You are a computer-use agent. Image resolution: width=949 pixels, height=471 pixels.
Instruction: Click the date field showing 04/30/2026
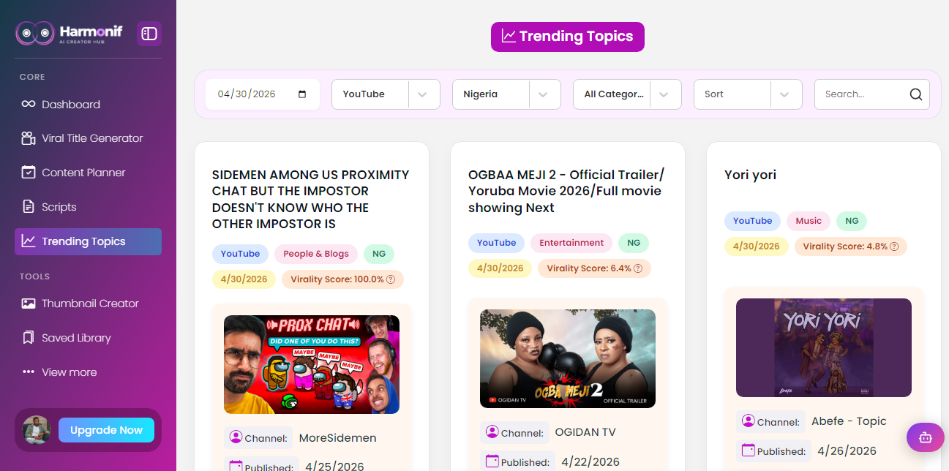[263, 94]
